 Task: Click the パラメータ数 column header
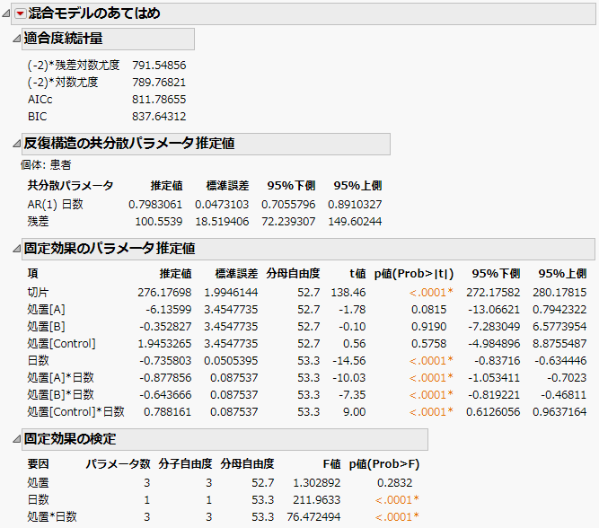click(x=118, y=464)
